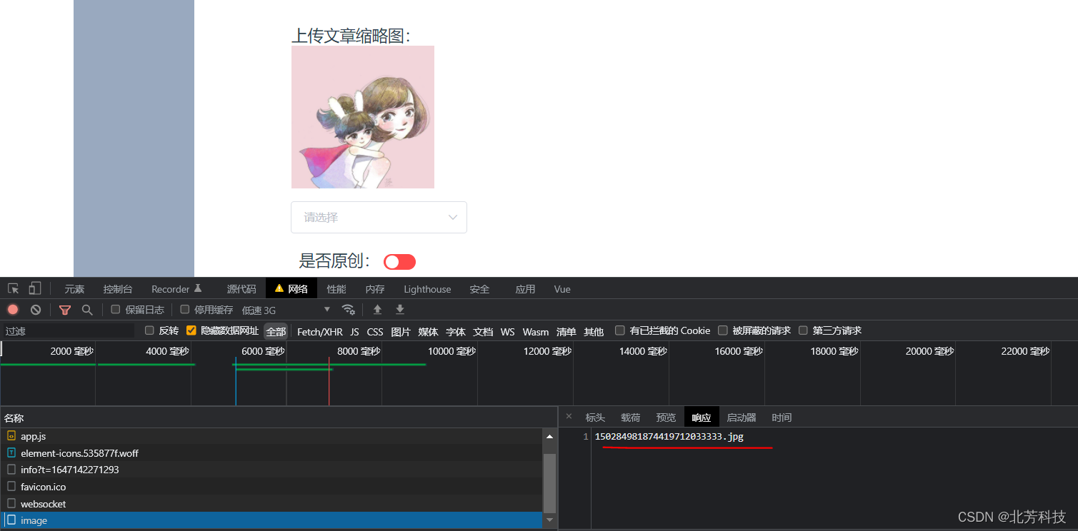Close the request details pane
The height and width of the screenshot is (531, 1078).
pyautogui.click(x=569, y=417)
